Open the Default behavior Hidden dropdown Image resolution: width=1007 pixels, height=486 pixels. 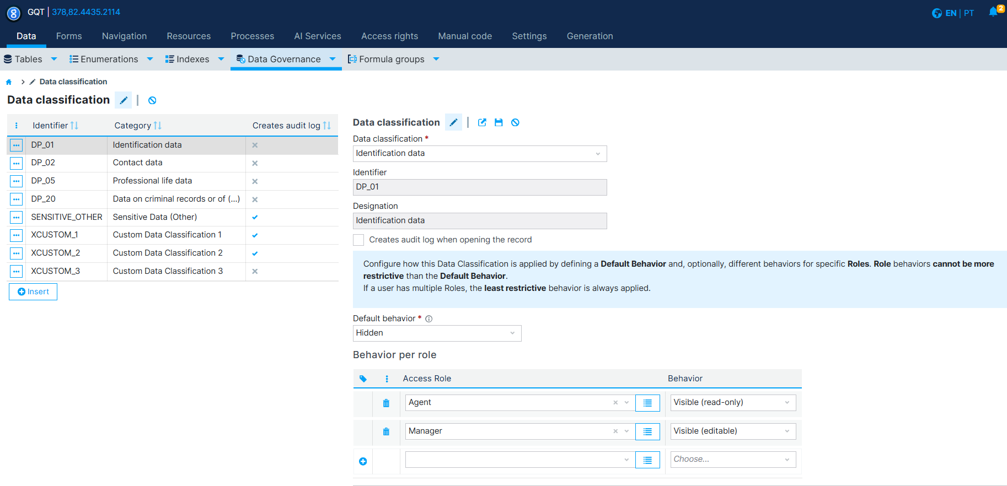437,333
